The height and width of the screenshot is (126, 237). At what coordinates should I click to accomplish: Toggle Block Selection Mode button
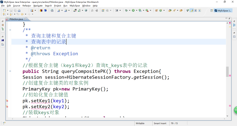(196, 10)
